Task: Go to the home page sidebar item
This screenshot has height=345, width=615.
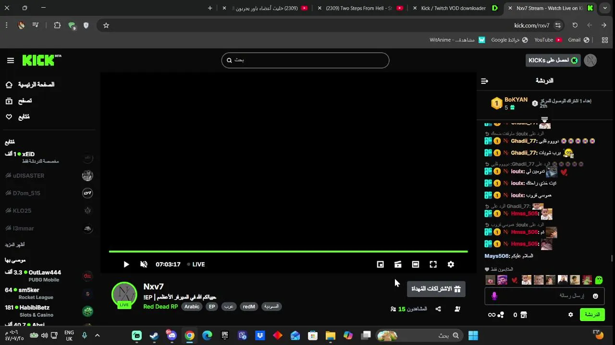Action: [x=30, y=85]
